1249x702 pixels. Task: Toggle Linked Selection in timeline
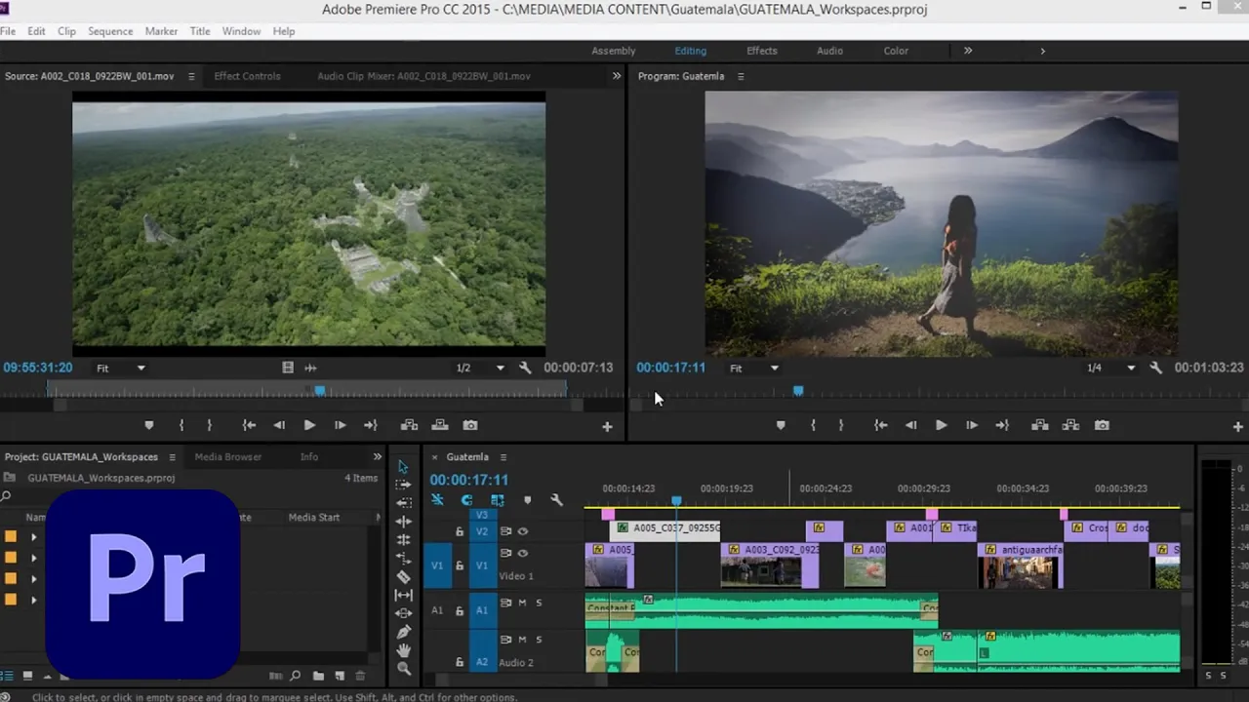pos(497,500)
